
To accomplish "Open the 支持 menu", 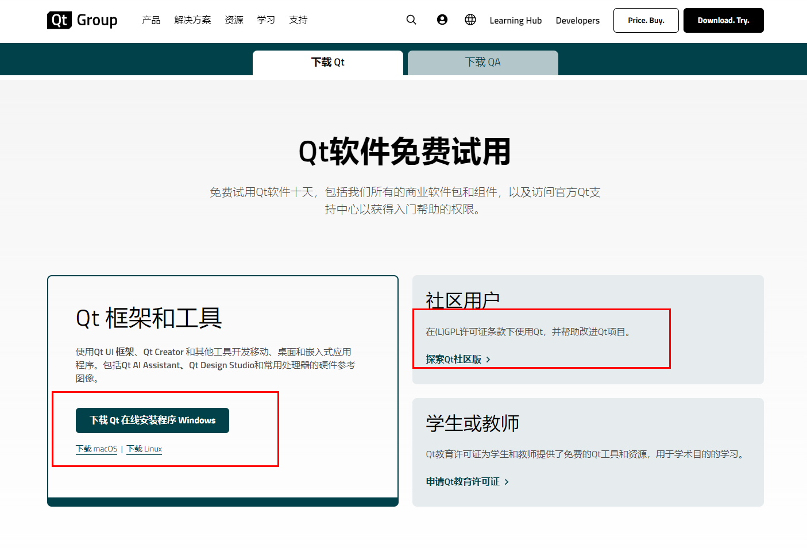I will 298,20.
